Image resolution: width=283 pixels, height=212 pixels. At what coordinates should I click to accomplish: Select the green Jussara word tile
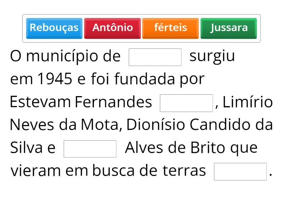coord(229,28)
